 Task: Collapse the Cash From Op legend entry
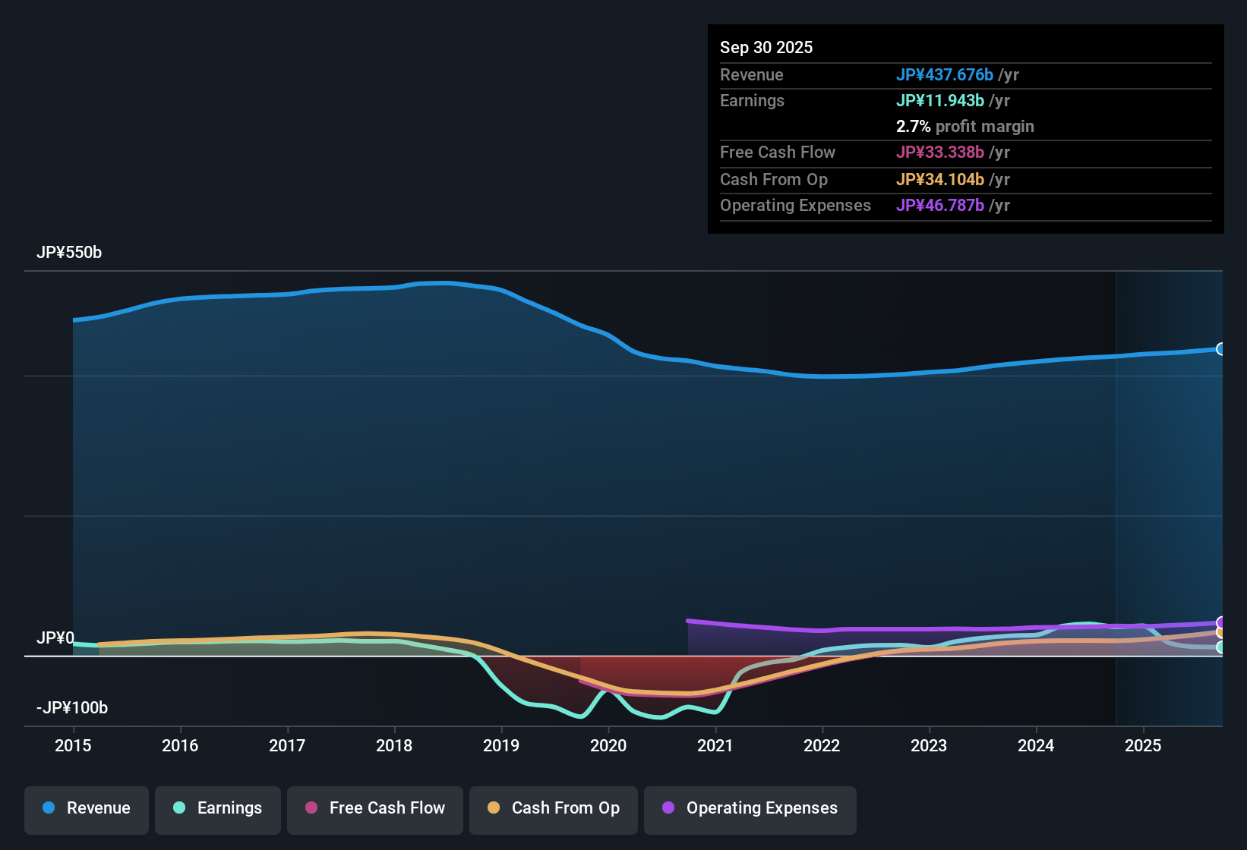point(553,808)
